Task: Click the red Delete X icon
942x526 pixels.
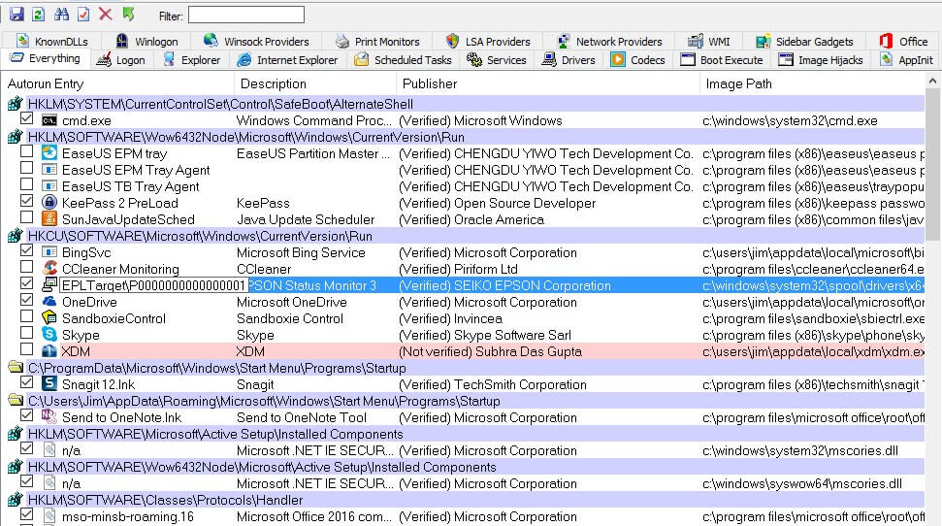Action: (105, 15)
